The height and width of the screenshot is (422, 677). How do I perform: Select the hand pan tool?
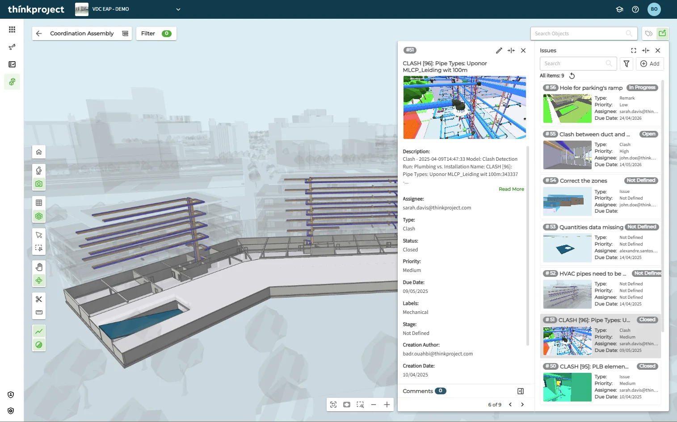pyautogui.click(x=39, y=267)
